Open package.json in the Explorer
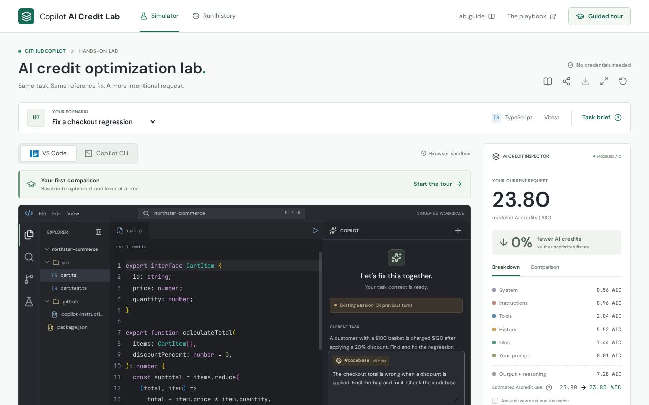The width and height of the screenshot is (649, 405). pos(75,327)
